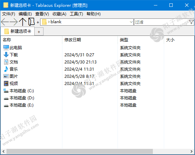Click the blank path text in address bar
Screen dimensions: 195x155
click(x=56, y=22)
